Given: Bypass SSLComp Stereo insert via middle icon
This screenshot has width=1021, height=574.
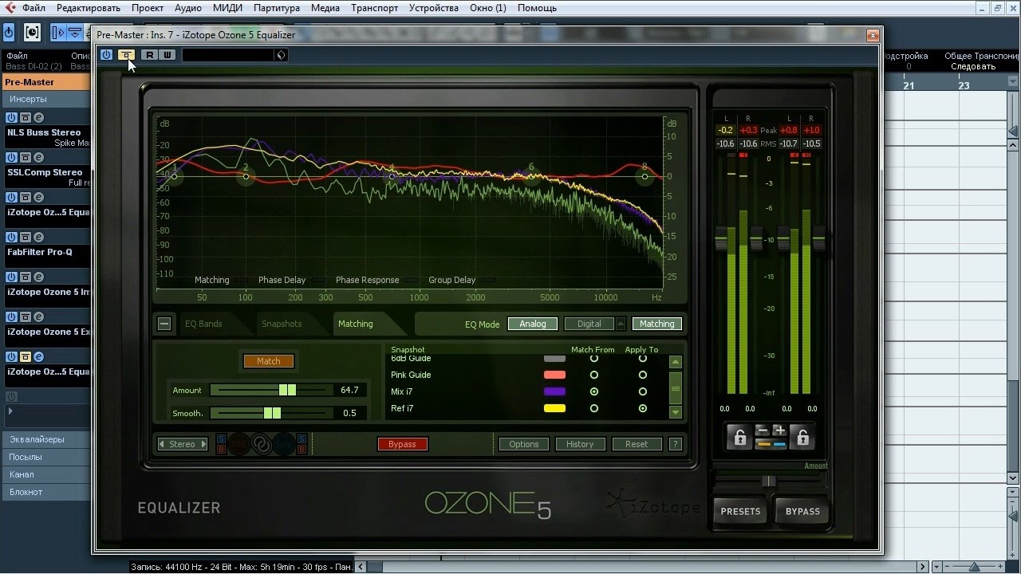Looking at the screenshot, I should pyautogui.click(x=25, y=158).
